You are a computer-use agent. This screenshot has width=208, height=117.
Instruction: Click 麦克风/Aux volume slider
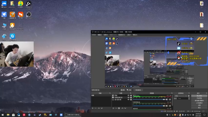coord(149,99)
